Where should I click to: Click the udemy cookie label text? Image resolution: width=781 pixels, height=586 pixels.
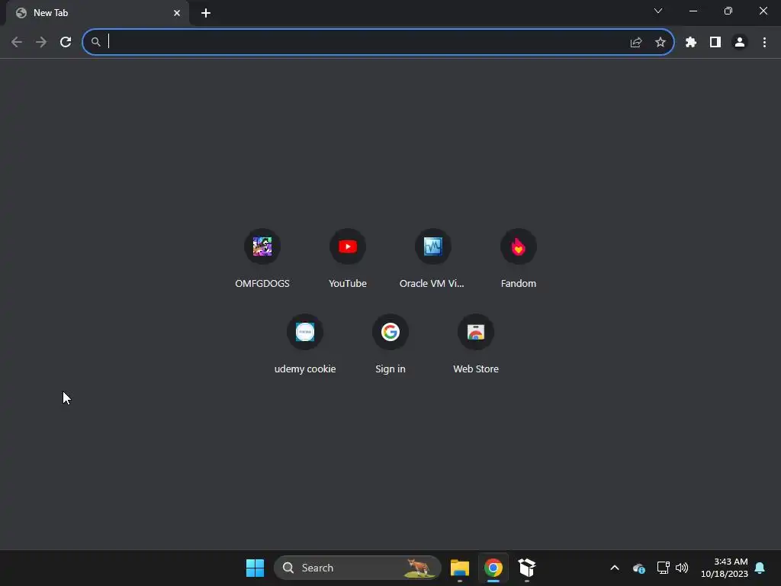pos(305,369)
